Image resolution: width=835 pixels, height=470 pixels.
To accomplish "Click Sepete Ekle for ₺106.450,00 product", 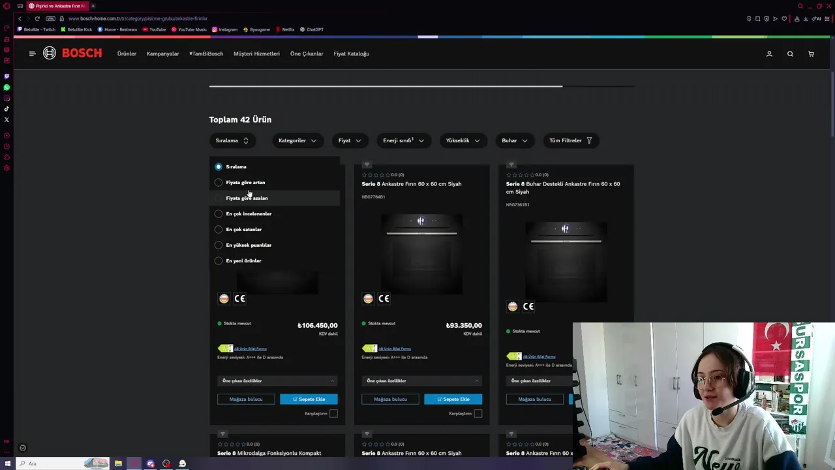I will pos(309,399).
